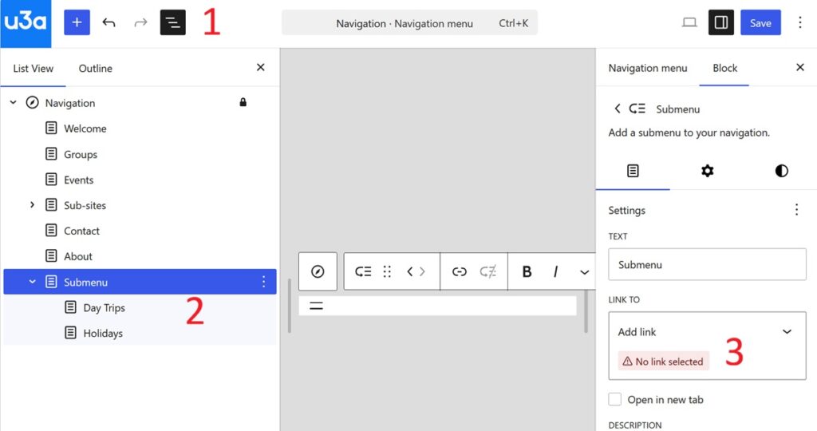The height and width of the screenshot is (431, 817).
Task: Open the more formatting options chevron
Action: [x=585, y=272]
